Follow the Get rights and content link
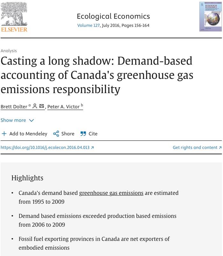The width and height of the screenshot is (223, 256). (x=195, y=147)
